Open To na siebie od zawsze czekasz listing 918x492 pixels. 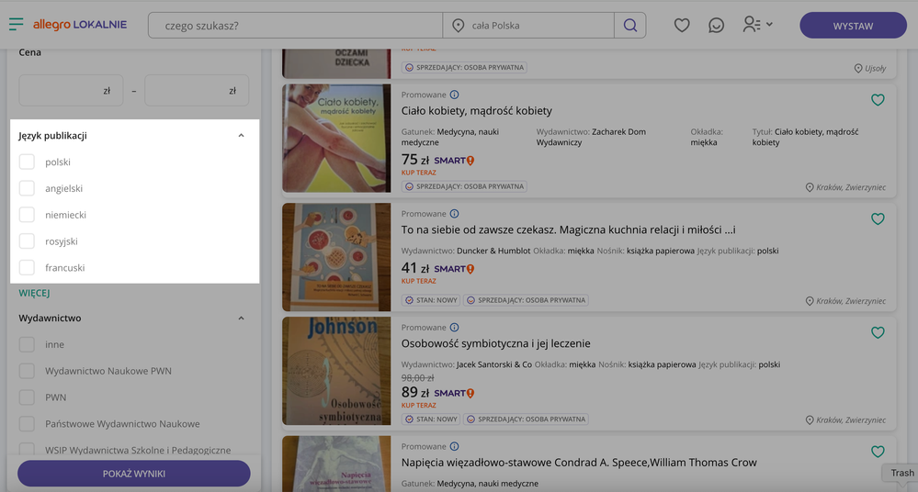tap(568, 229)
